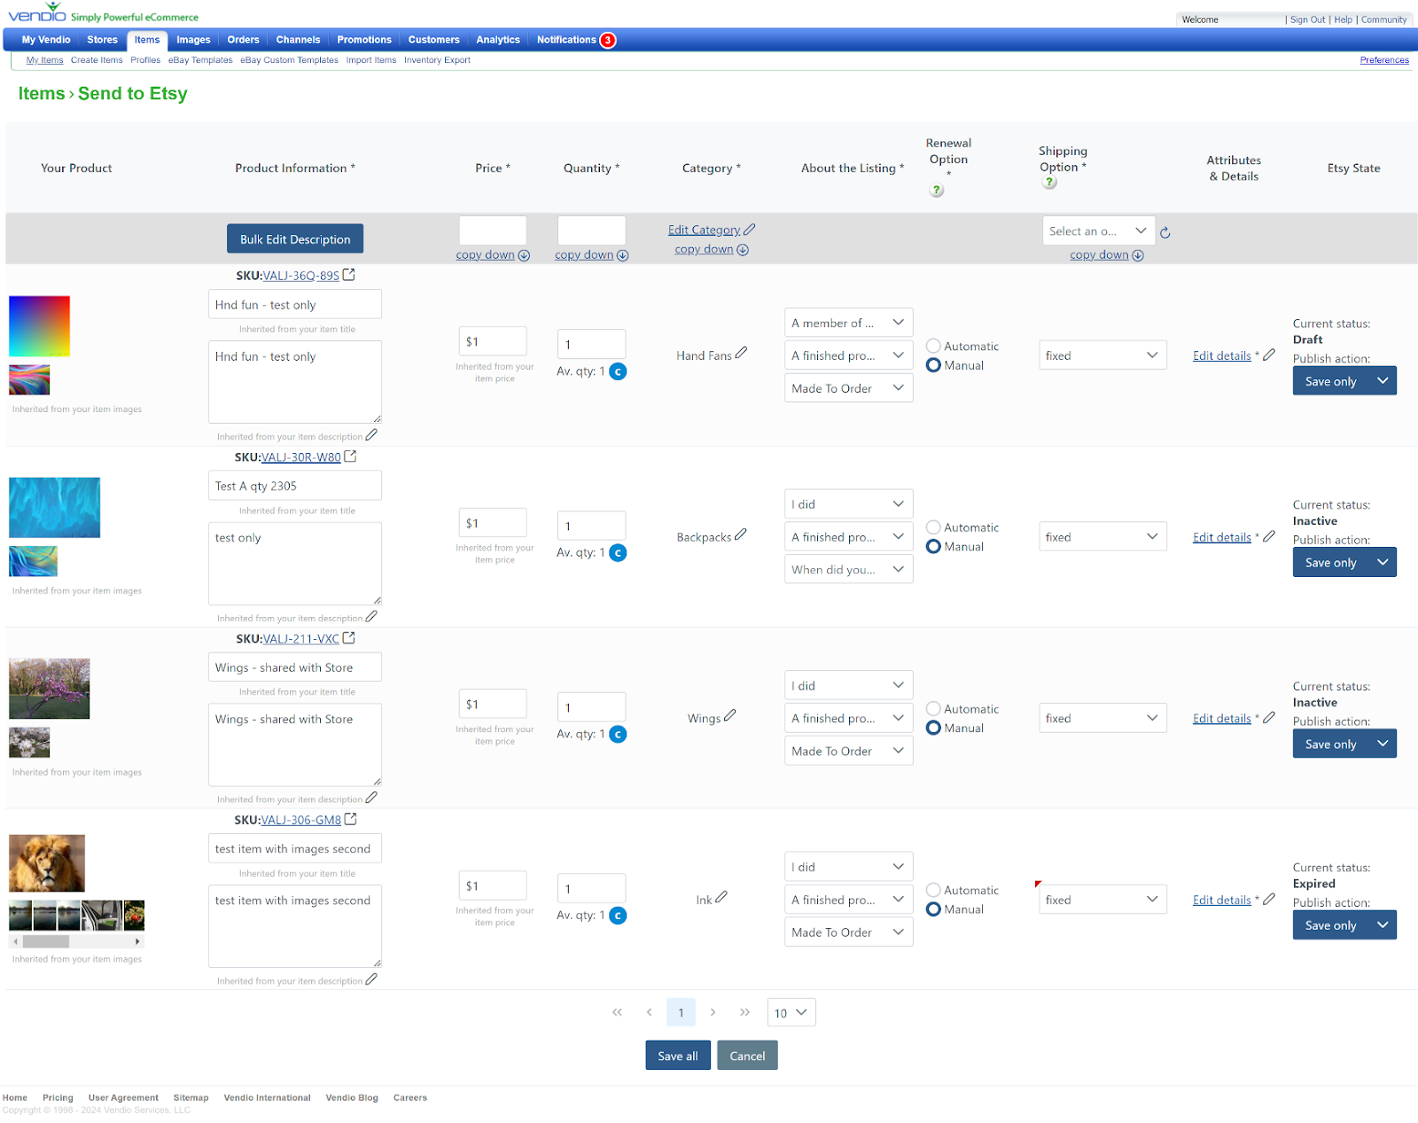
Task: Edit the Hand Fans category using pencil icon
Action: pos(743,352)
